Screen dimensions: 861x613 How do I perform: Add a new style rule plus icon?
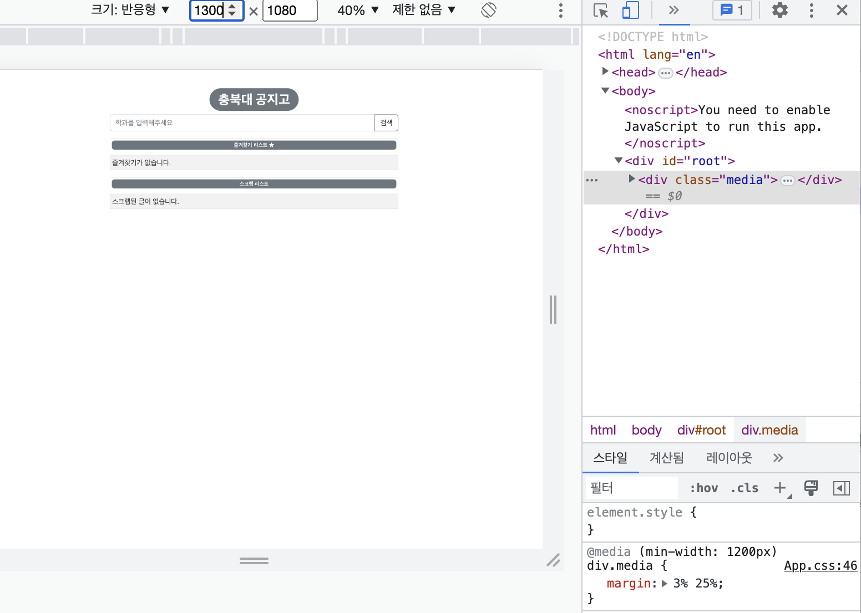pos(781,488)
